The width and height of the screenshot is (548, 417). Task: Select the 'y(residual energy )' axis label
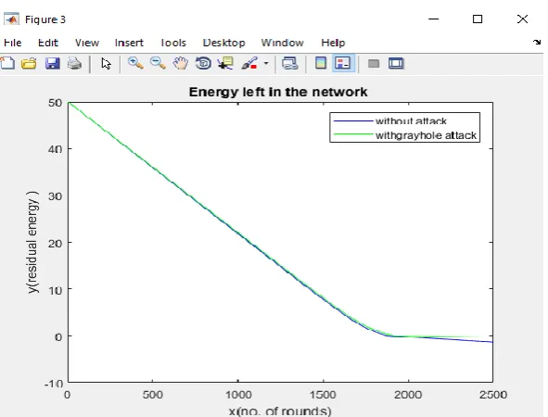32,242
